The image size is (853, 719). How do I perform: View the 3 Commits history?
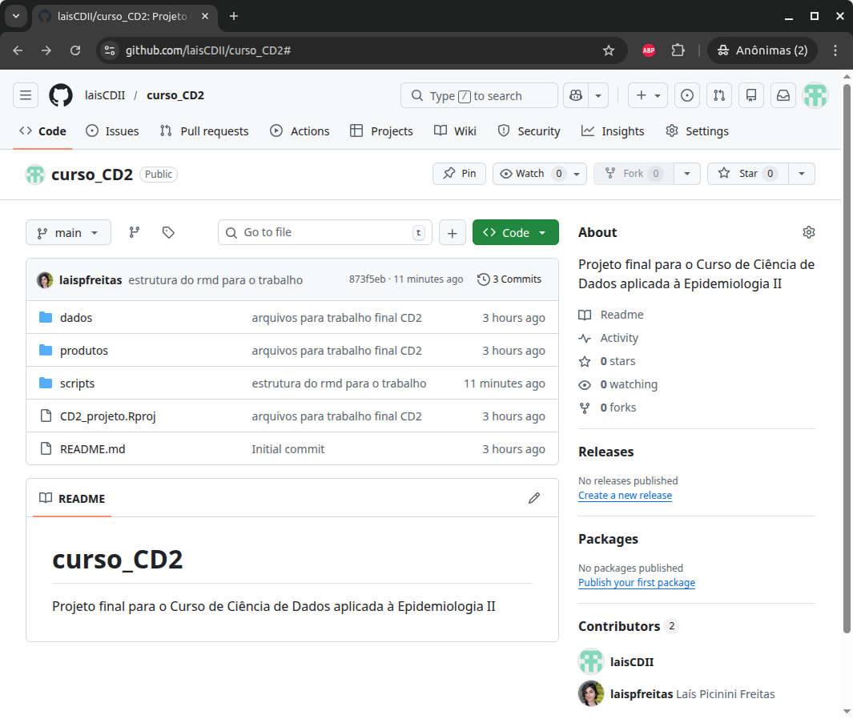(509, 279)
